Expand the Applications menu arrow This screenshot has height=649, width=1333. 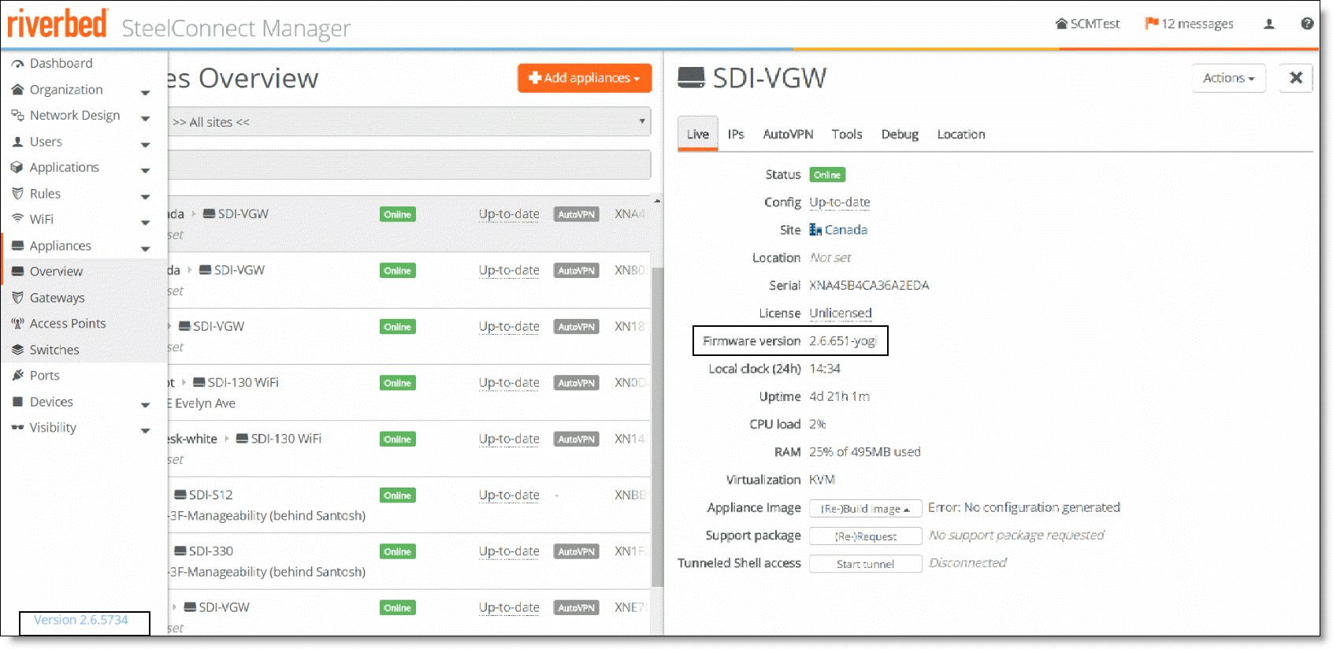coord(145,171)
